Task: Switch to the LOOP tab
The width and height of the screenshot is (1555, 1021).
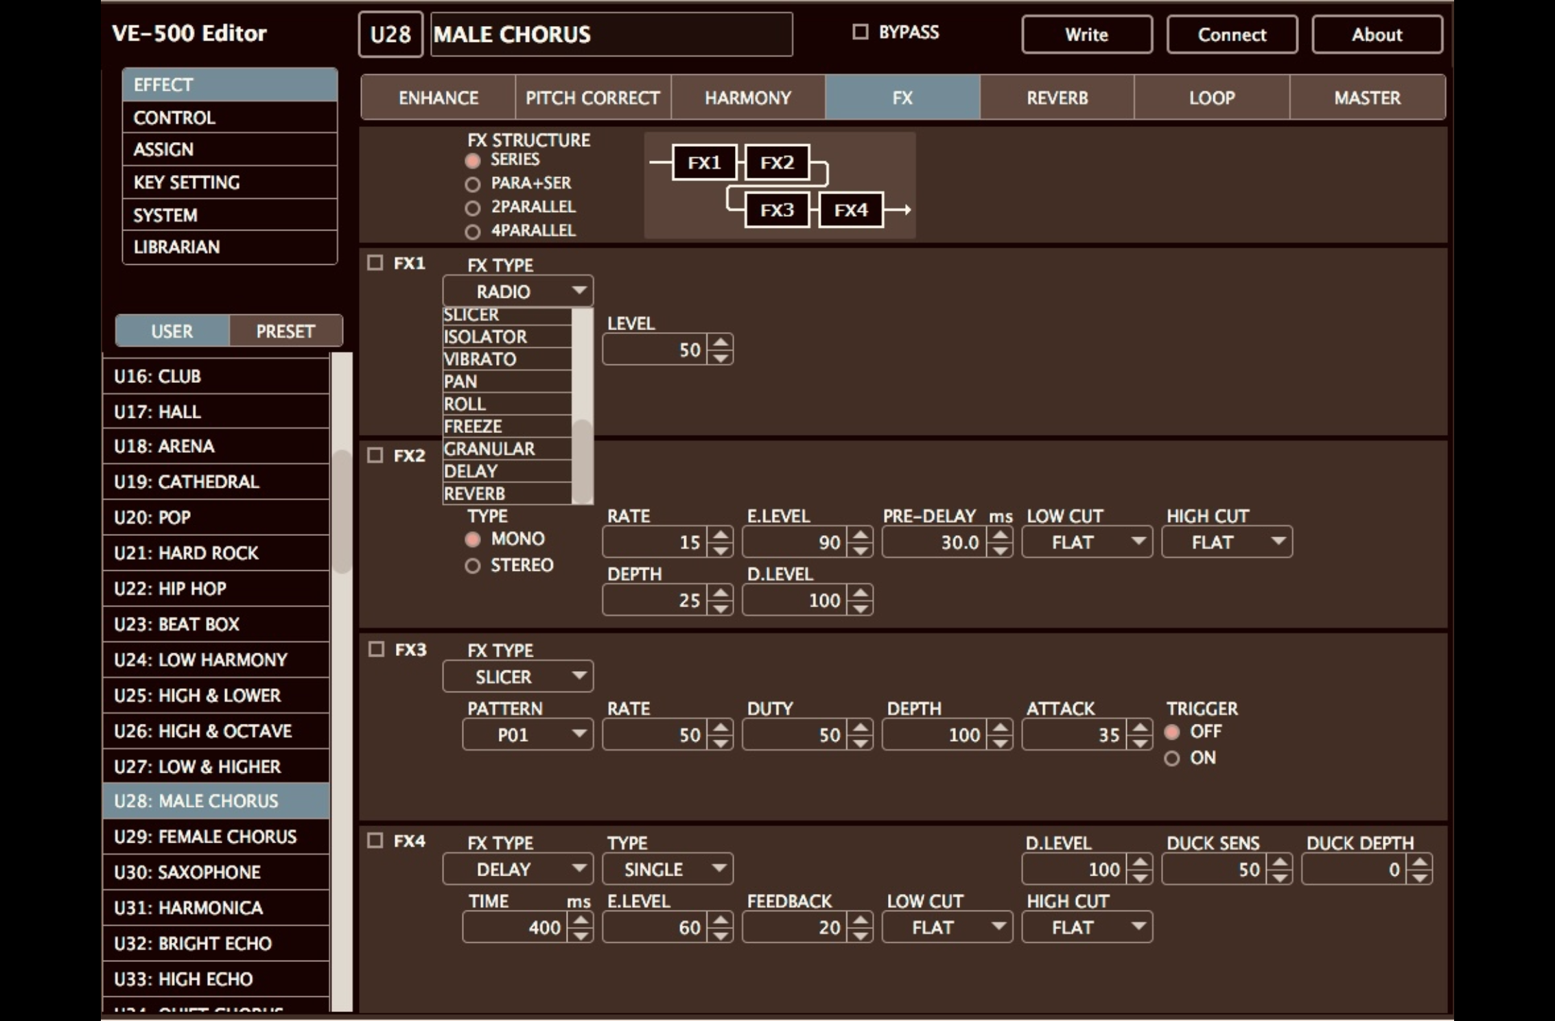Action: (x=1212, y=97)
